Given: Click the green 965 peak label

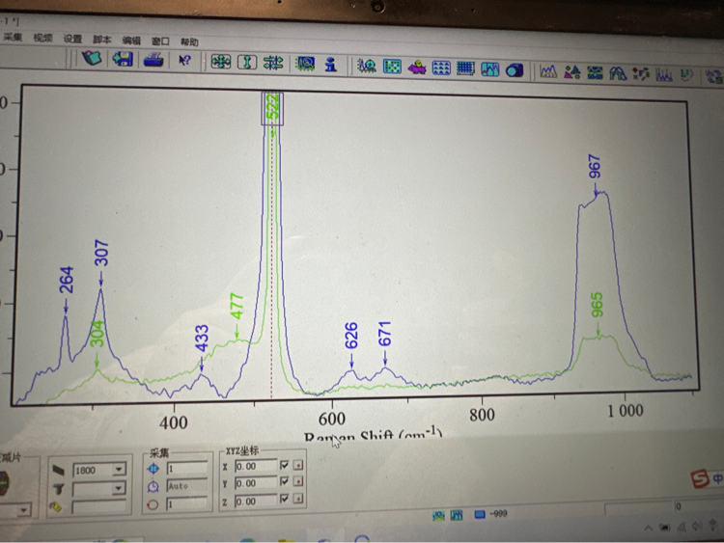Looking at the screenshot, I should click(x=597, y=305).
